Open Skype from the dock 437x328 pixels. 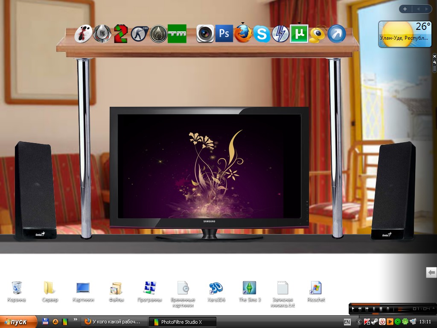(262, 34)
